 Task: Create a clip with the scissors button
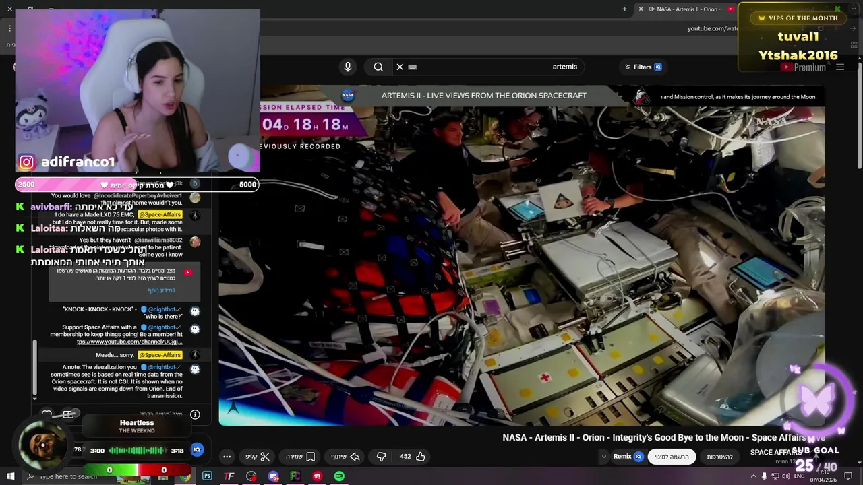[258, 456]
